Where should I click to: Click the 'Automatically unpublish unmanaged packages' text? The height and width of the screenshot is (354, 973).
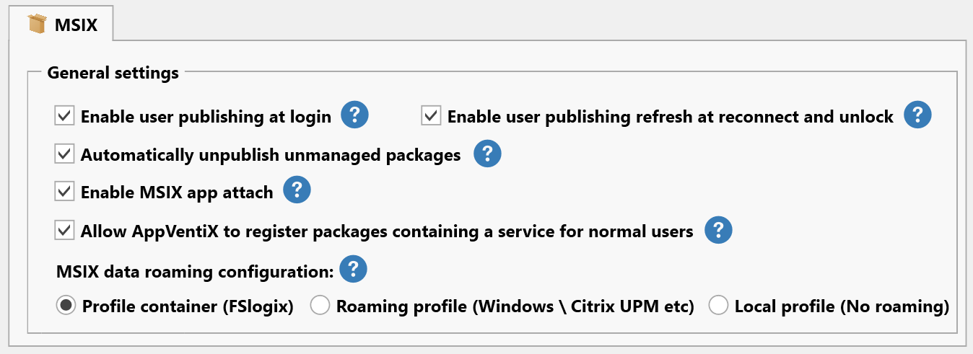tap(271, 155)
